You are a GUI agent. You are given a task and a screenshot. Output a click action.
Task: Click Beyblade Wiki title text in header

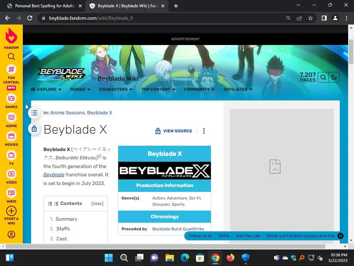pyautogui.click(x=118, y=79)
